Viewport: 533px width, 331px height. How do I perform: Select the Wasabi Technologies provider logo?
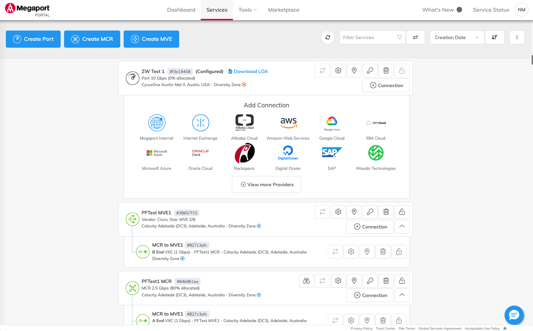[x=376, y=153]
